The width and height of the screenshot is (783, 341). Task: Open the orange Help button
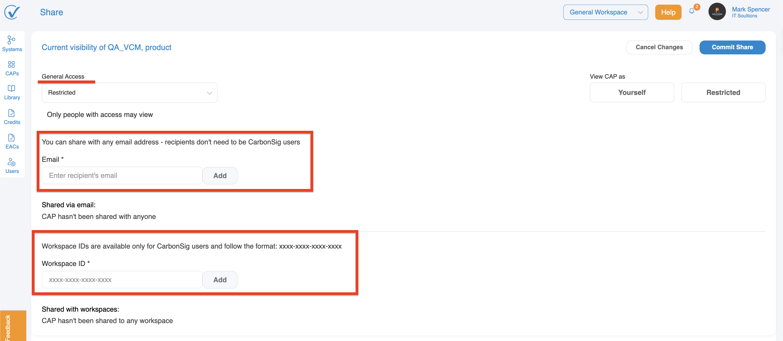(668, 13)
